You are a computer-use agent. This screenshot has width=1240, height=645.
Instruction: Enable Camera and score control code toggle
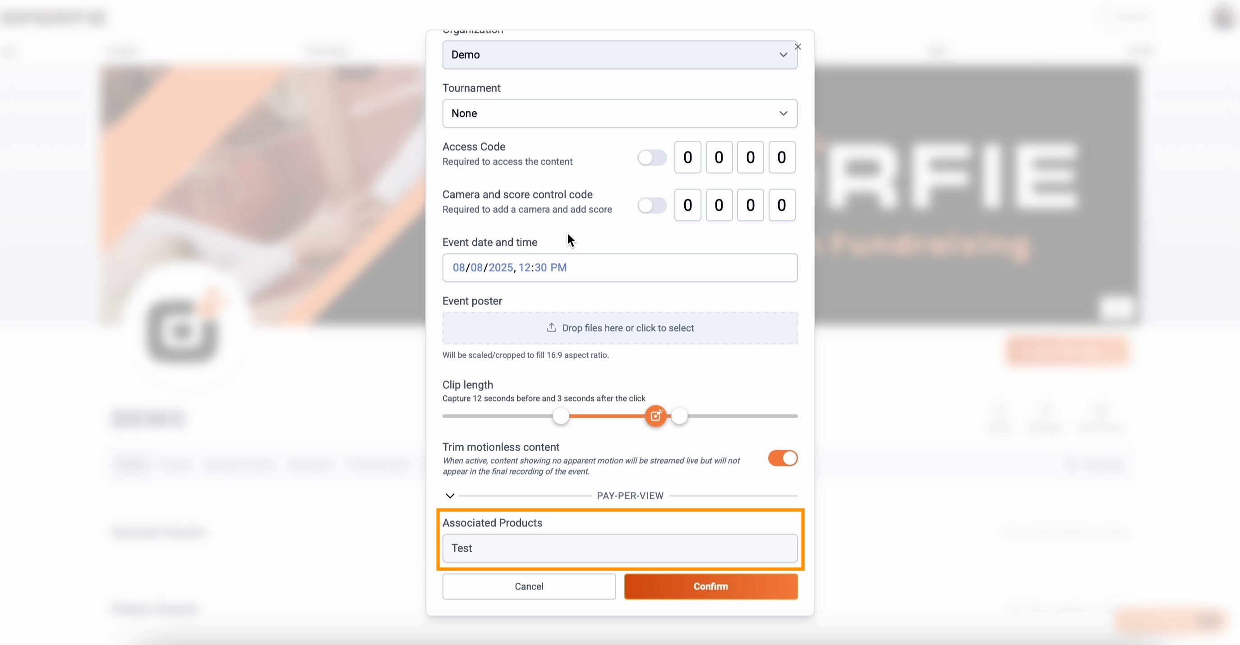pos(652,206)
